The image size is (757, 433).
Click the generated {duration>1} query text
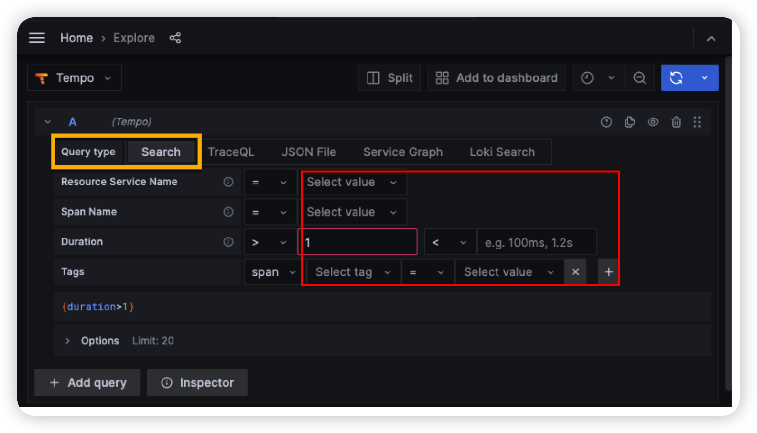click(98, 306)
